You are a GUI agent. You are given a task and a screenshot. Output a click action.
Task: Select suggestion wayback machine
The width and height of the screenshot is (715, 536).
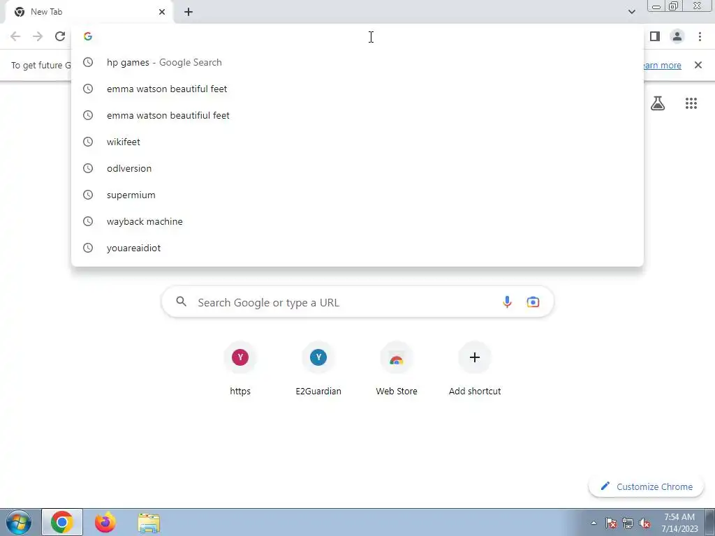pyautogui.click(x=357, y=221)
